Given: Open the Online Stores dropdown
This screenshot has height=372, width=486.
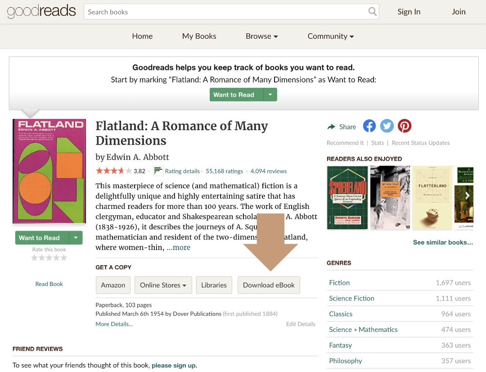Looking at the screenshot, I should coord(163,285).
